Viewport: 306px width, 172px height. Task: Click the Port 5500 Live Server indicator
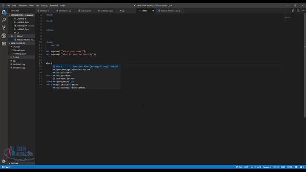click(242, 167)
